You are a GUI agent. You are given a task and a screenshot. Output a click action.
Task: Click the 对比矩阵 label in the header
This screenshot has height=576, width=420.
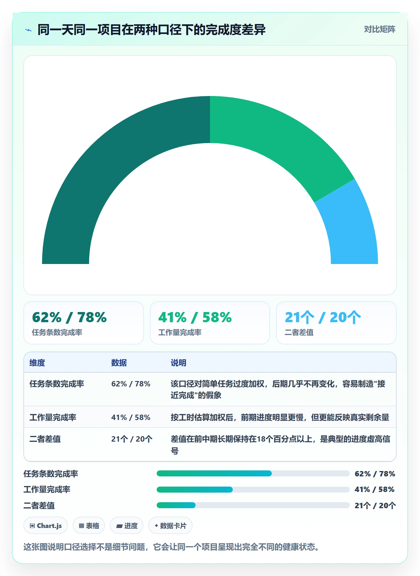click(379, 29)
